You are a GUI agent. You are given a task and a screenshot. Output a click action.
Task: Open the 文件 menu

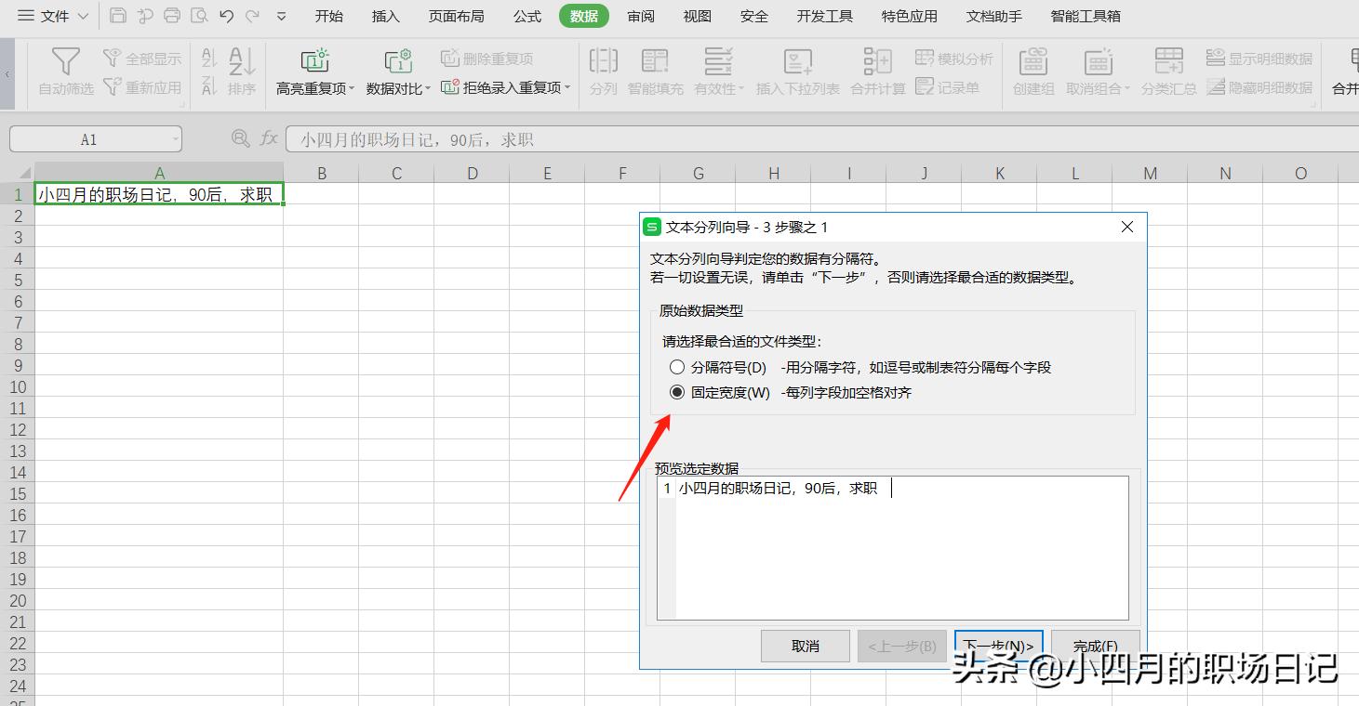coord(51,16)
